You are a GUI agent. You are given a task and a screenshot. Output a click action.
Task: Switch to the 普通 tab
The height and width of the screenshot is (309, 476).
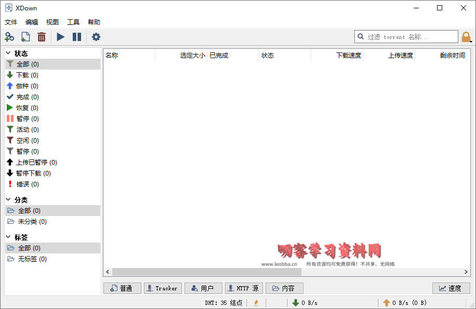122,288
